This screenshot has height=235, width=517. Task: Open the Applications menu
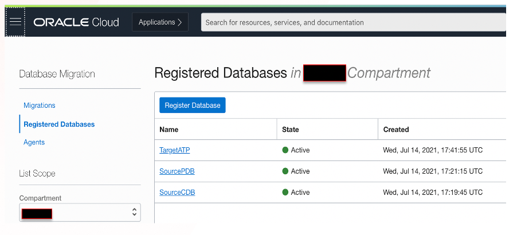pyautogui.click(x=160, y=22)
